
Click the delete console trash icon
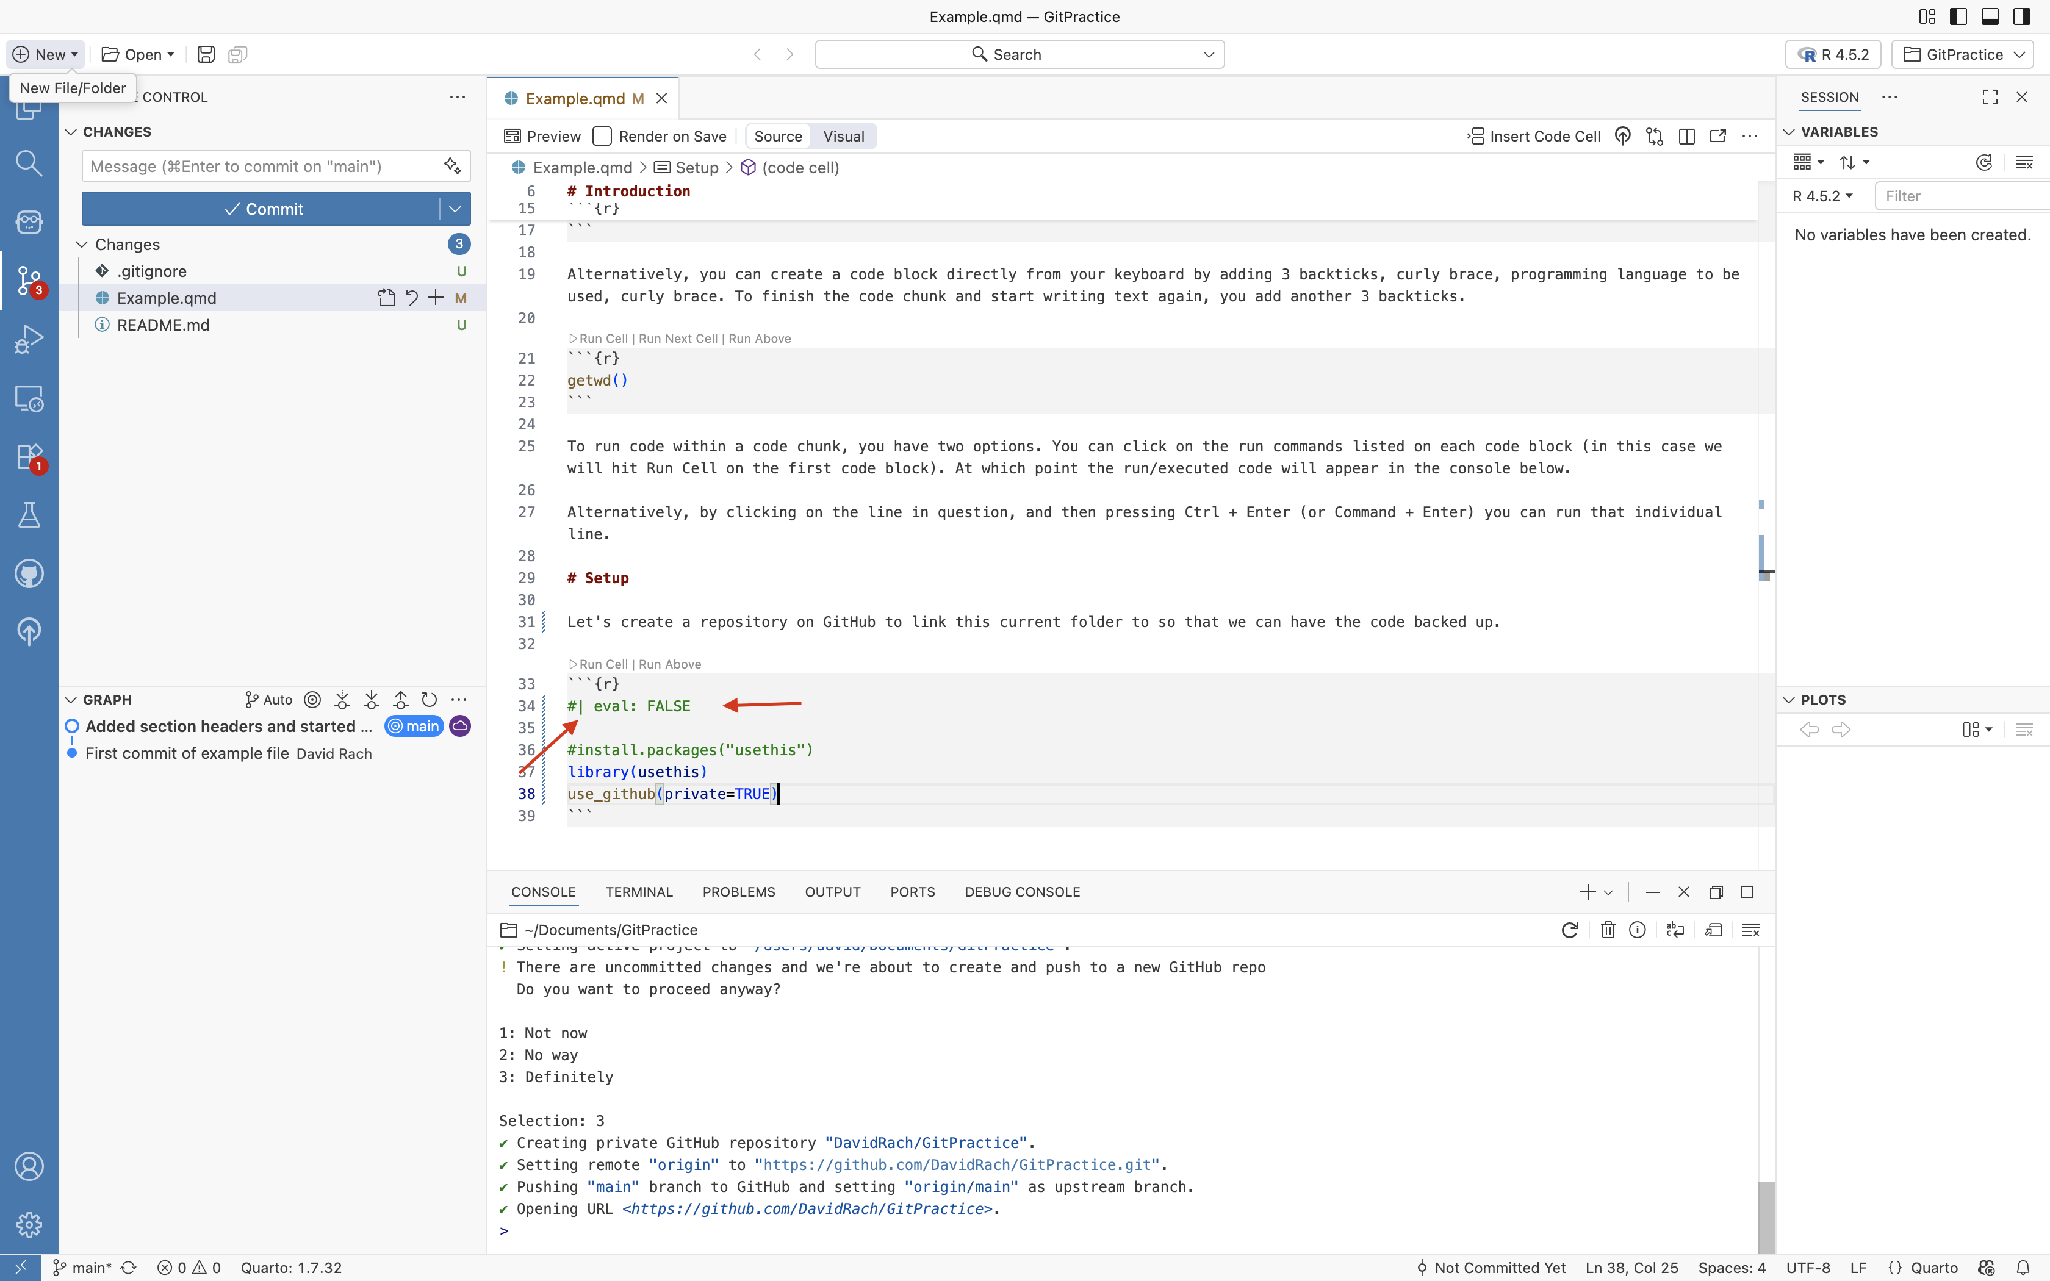click(1607, 930)
